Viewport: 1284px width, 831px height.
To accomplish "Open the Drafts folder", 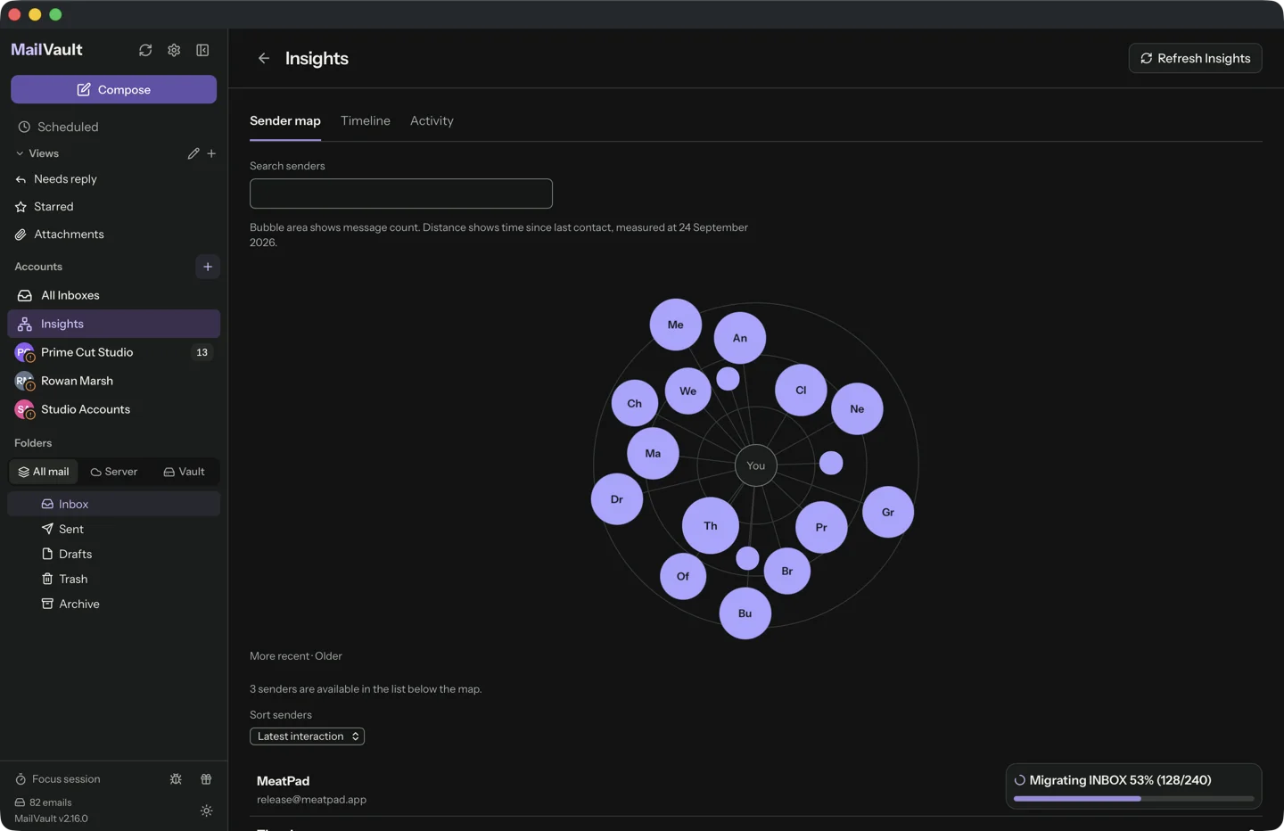I will [x=113, y=554].
